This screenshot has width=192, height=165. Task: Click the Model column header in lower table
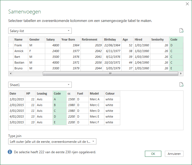point(96,93)
